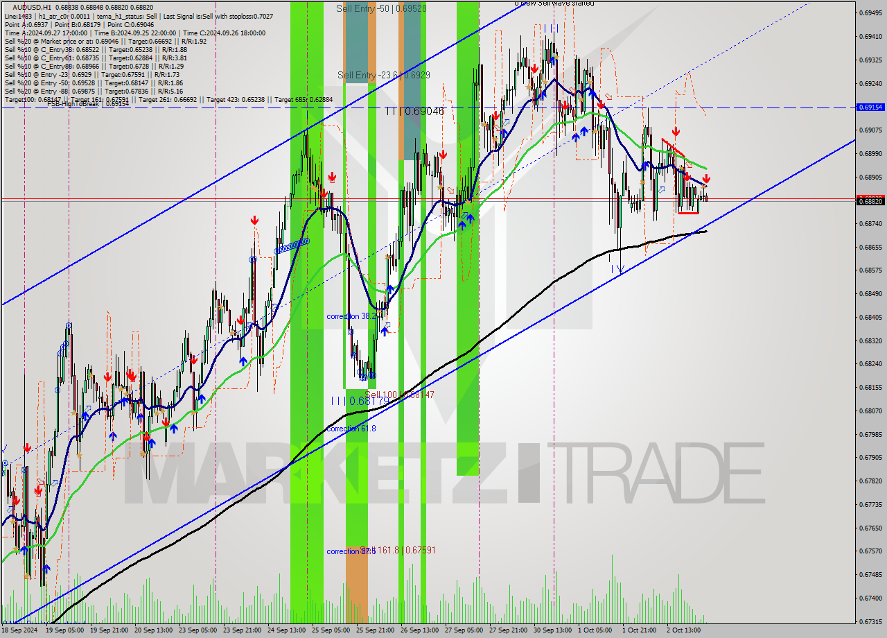Click the '26 Sep 13:00' time label
This screenshot has height=638, width=887.
click(419, 630)
